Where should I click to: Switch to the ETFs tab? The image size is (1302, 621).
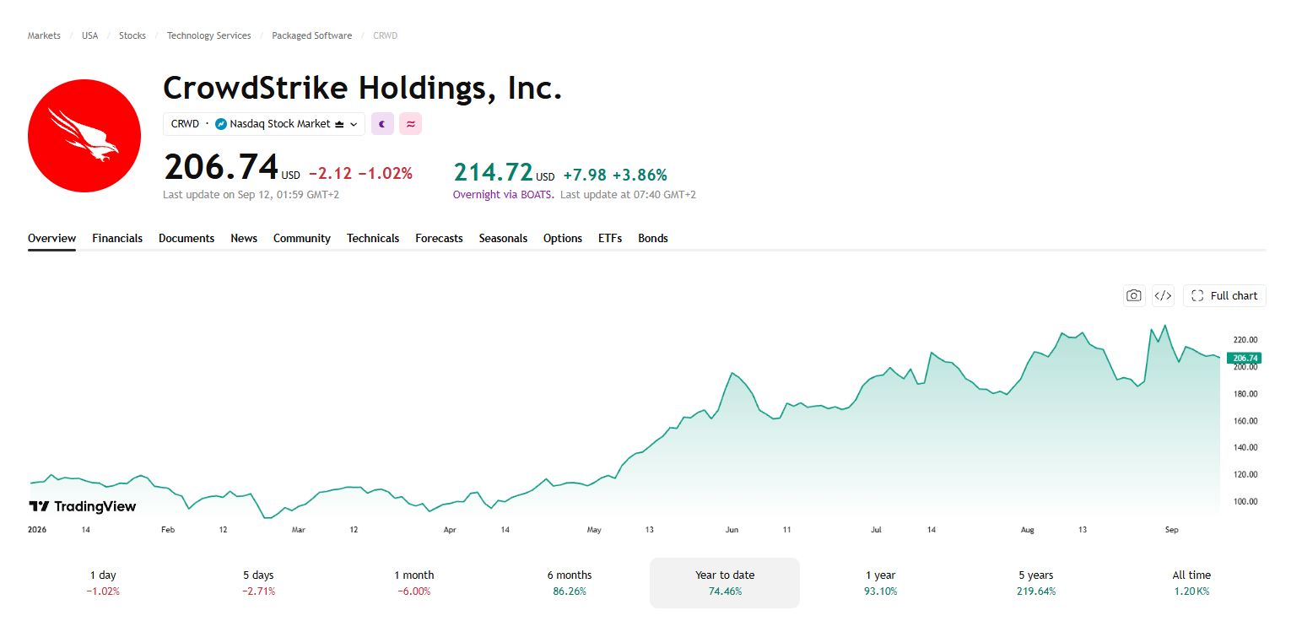point(610,238)
